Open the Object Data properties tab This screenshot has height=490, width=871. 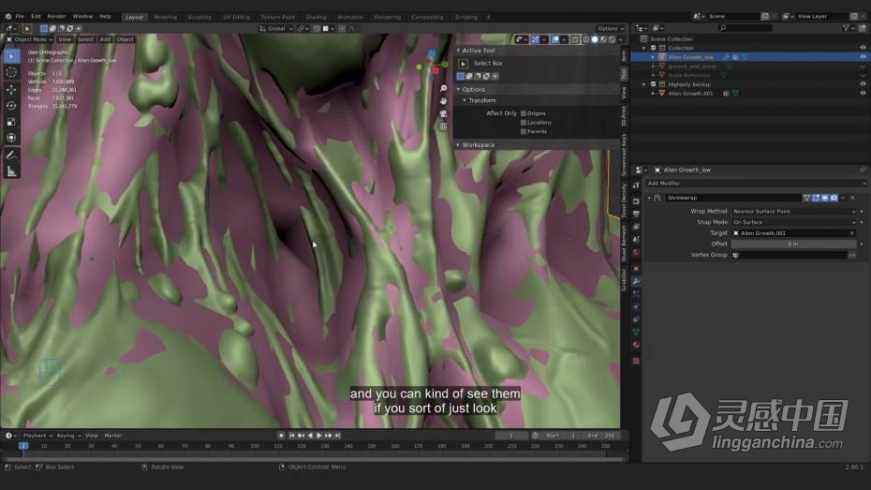coord(636,333)
